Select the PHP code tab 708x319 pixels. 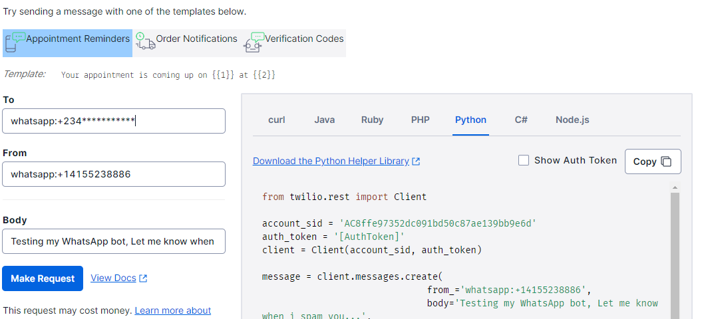point(421,120)
